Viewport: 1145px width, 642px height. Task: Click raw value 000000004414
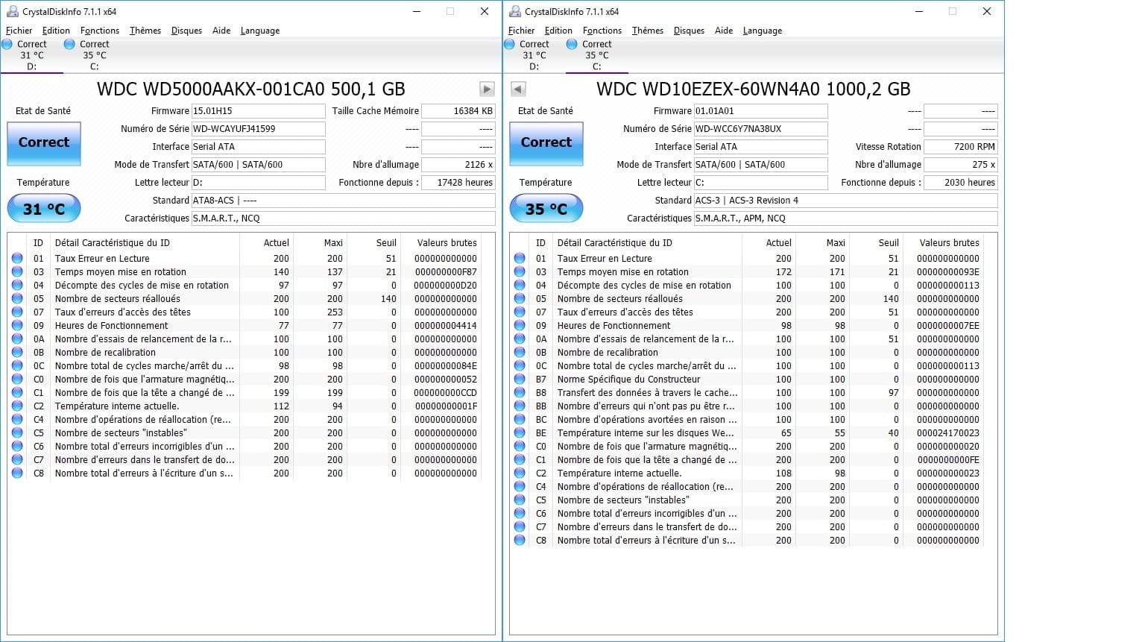446,326
